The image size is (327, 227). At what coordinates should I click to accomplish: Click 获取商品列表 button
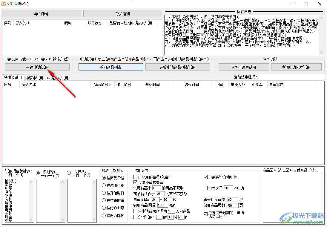[111, 67]
